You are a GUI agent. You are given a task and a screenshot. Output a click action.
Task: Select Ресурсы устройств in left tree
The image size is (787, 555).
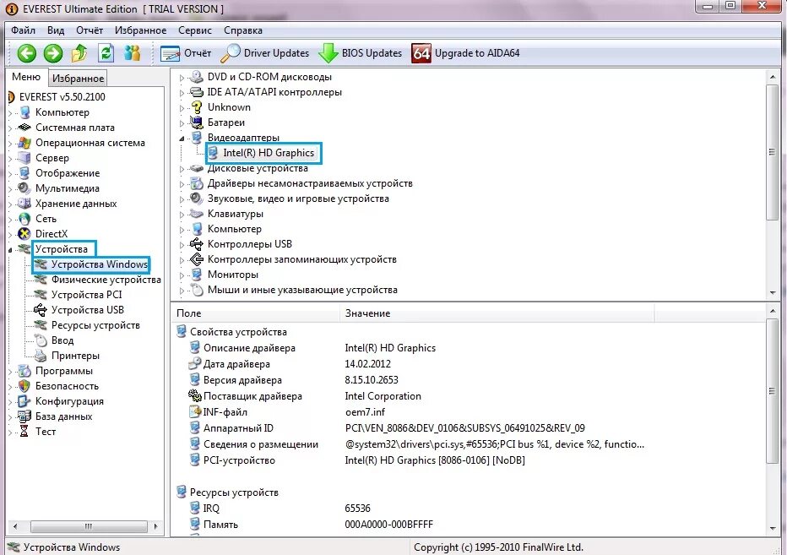coord(95,325)
